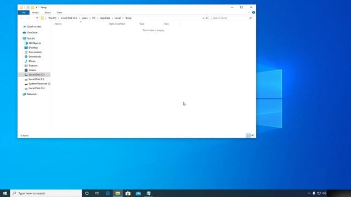Select 'Local' breadcrumb segment
This screenshot has height=197, width=351.
(117, 18)
